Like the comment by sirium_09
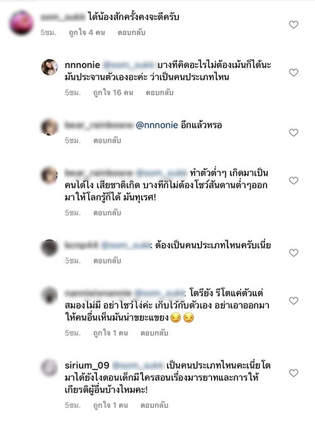315x423 pixels. click(x=294, y=373)
